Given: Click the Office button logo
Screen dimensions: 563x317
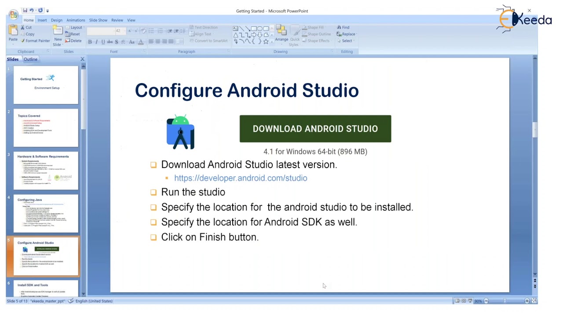Looking at the screenshot, I should pyautogui.click(x=14, y=14).
